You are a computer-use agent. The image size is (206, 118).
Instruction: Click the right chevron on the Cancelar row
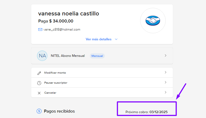click(x=165, y=93)
